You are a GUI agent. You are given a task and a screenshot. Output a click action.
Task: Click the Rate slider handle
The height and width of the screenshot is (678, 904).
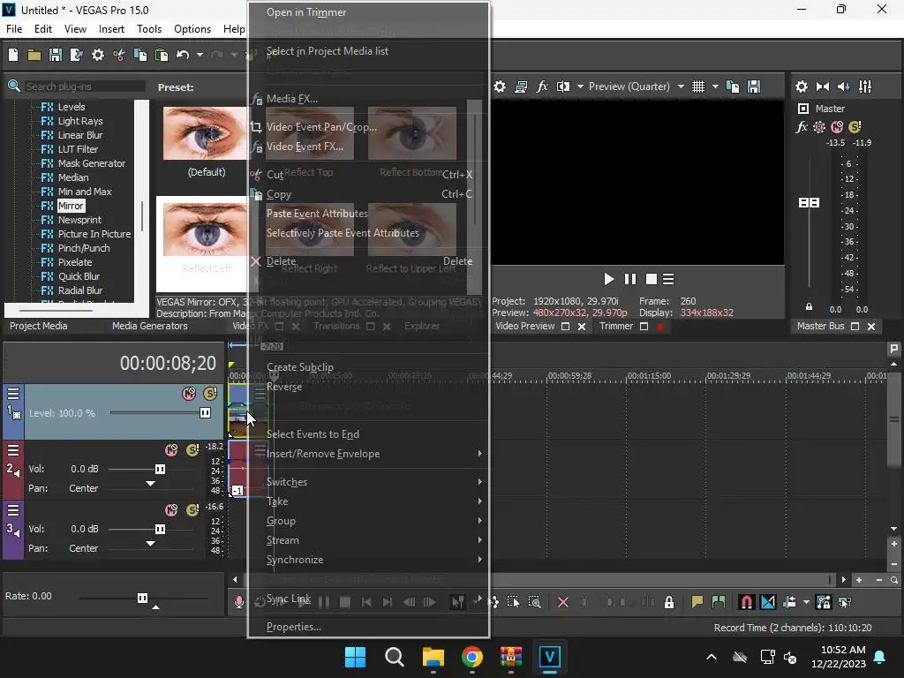coord(142,598)
